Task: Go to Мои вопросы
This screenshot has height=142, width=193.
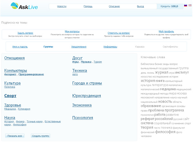Action: (x=72, y=31)
